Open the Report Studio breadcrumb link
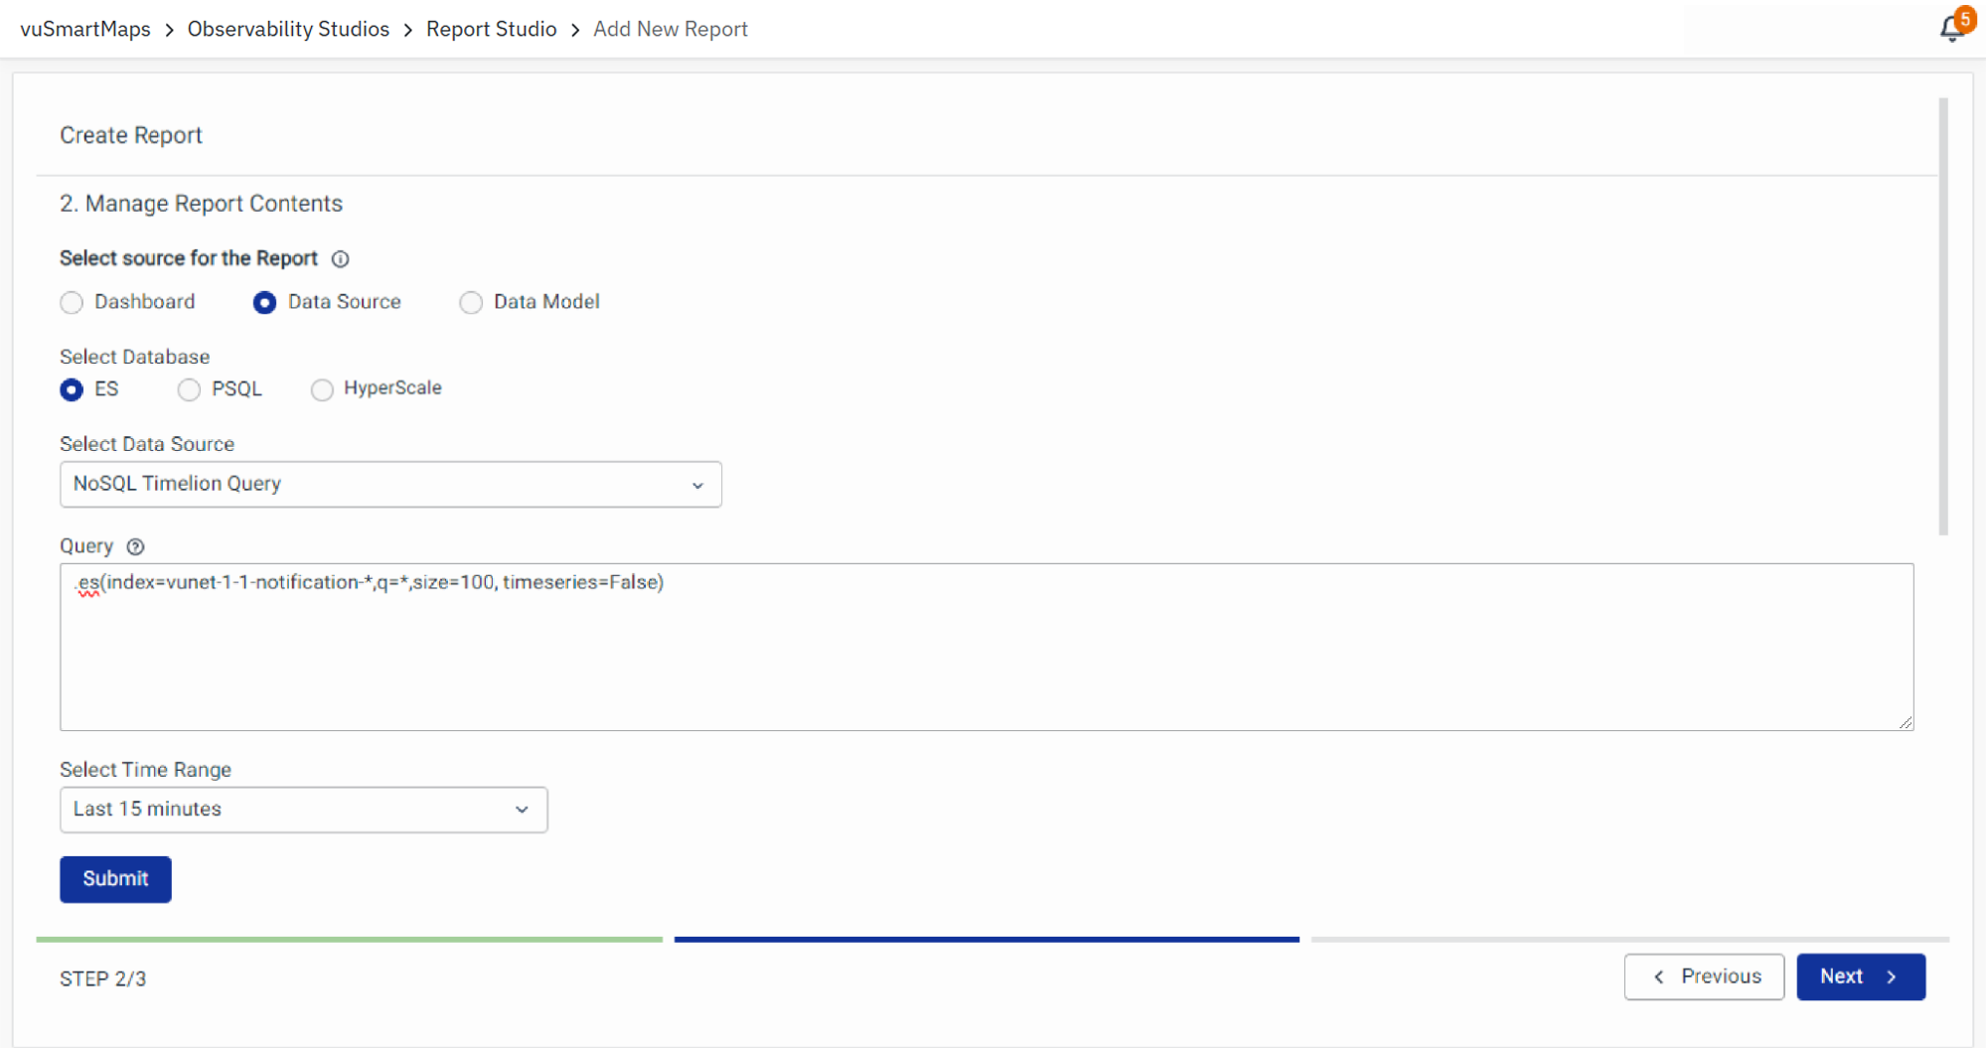This screenshot has width=1986, height=1048. pos(491,29)
